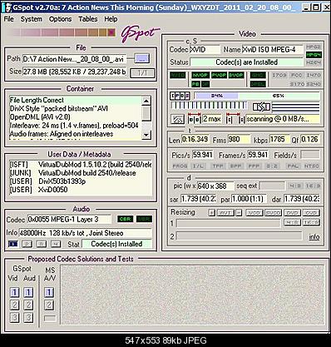Click the PB packed bitstream indicator
331x347 pixels.
[x=195, y=84]
